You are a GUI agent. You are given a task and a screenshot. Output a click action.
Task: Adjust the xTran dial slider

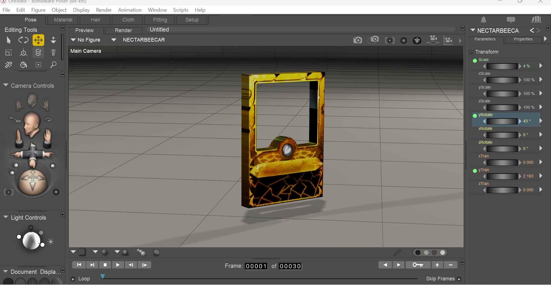tap(502, 162)
